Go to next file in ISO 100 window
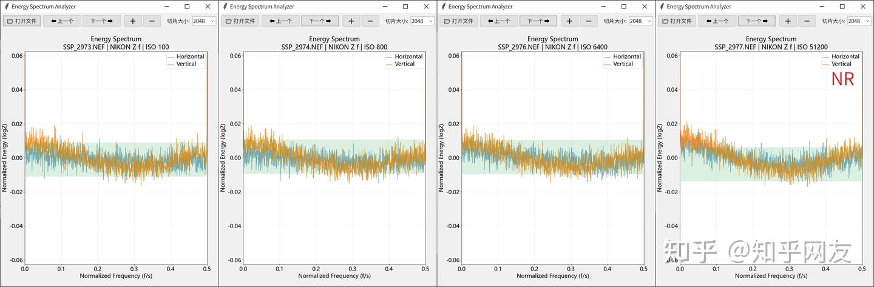 [x=101, y=21]
